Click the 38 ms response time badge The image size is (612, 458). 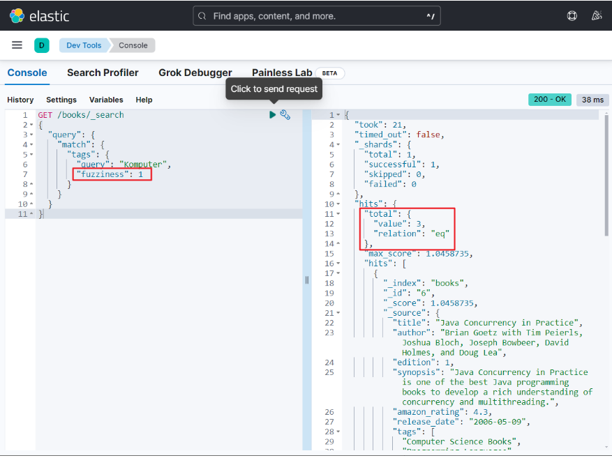pyautogui.click(x=592, y=100)
